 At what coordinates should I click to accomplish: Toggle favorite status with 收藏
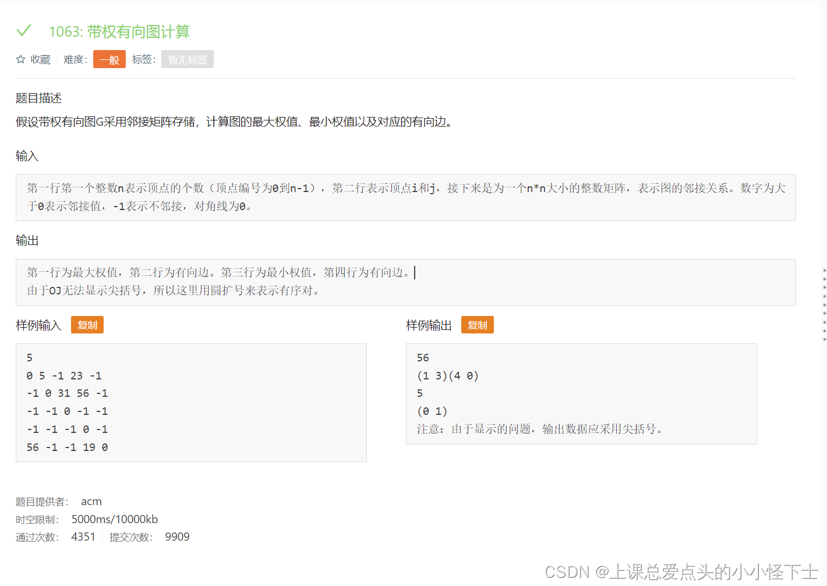40,59
